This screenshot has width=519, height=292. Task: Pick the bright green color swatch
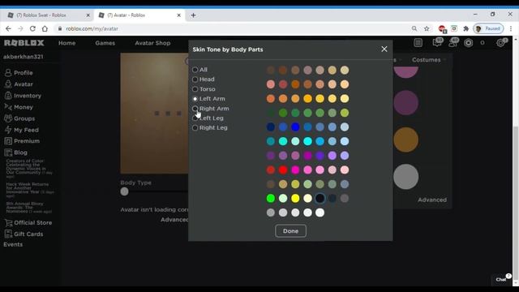point(270,198)
